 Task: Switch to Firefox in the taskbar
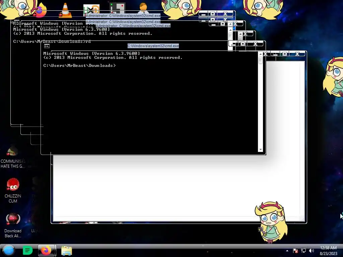[47, 250]
